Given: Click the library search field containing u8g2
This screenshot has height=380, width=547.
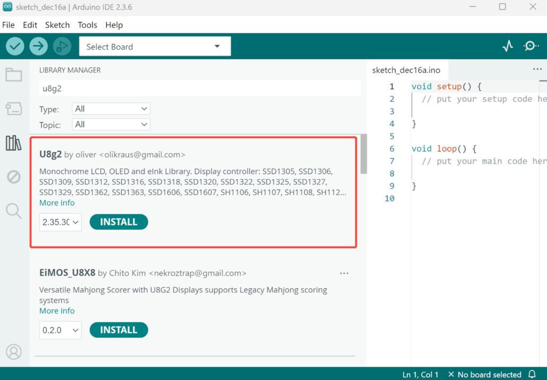Looking at the screenshot, I should point(199,89).
